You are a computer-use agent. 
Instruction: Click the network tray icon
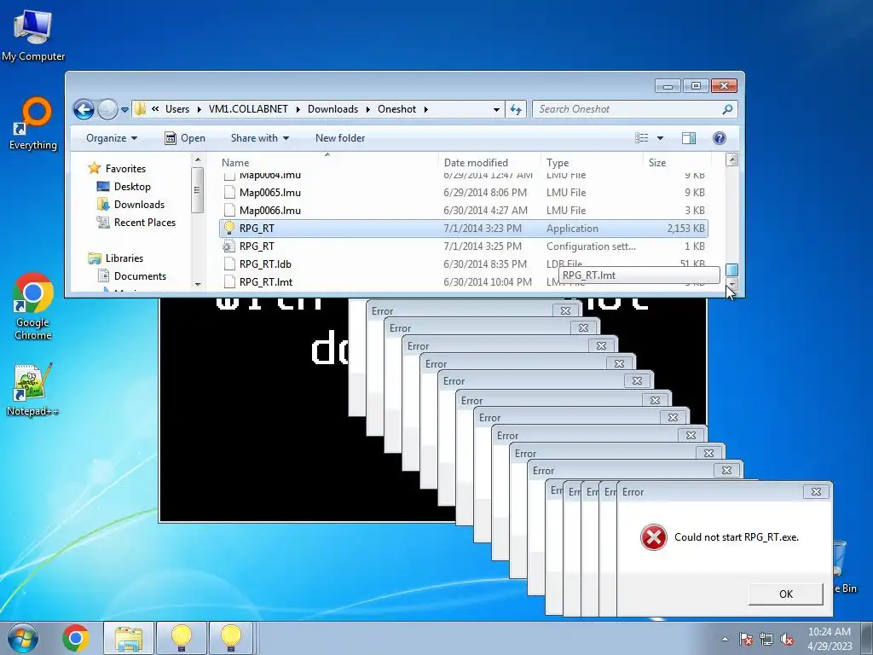point(766,639)
